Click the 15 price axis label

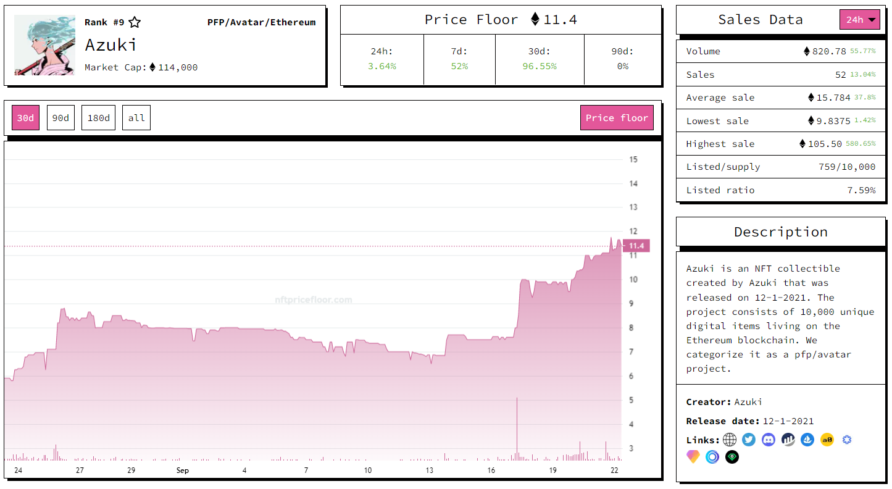633,159
